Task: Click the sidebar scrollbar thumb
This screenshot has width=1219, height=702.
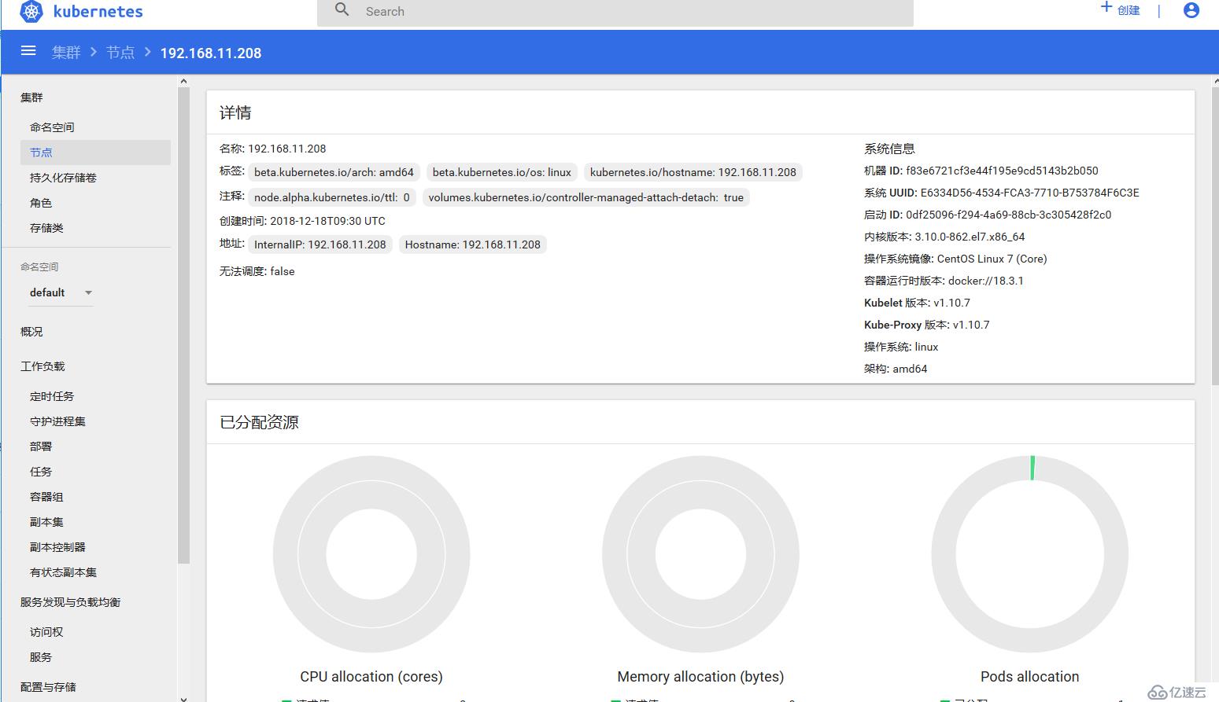Action: pyautogui.click(x=183, y=325)
